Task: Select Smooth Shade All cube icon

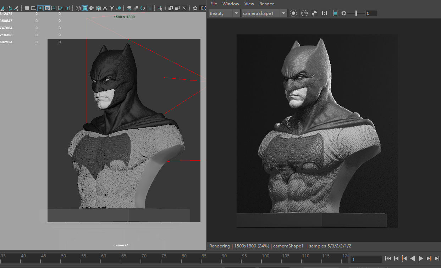Action: 85,8
